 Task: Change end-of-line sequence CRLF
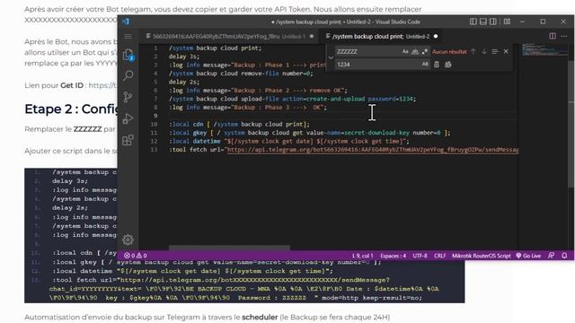tap(439, 256)
